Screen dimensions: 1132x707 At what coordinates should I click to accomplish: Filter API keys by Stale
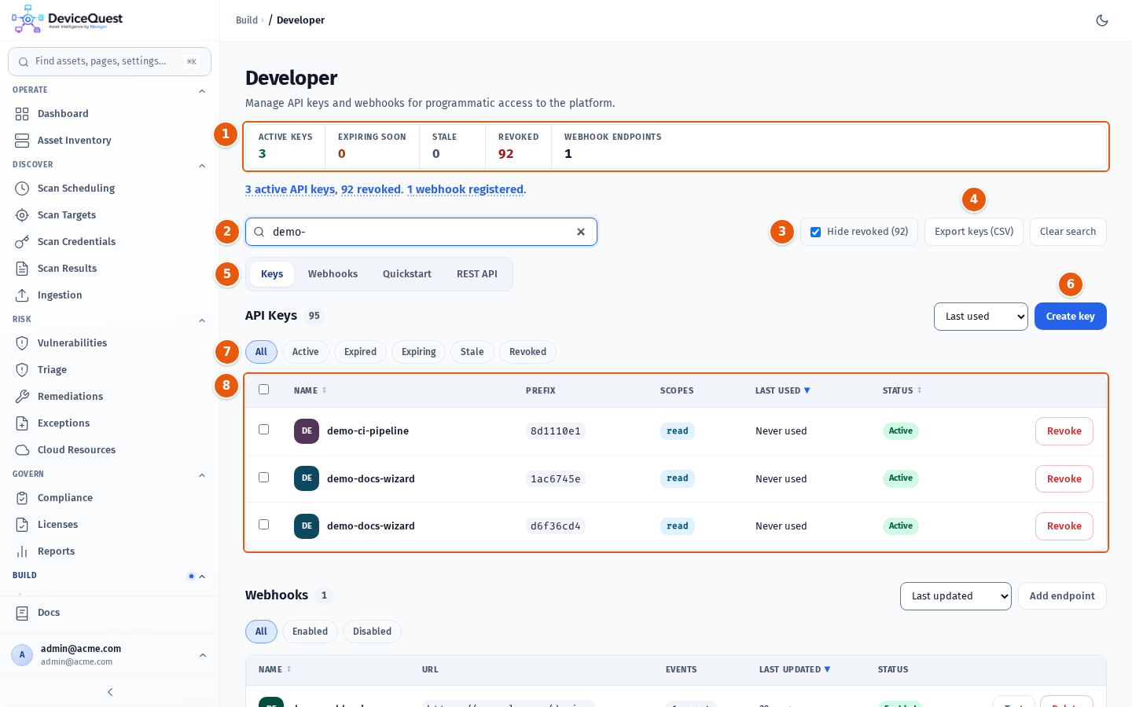pos(472,352)
